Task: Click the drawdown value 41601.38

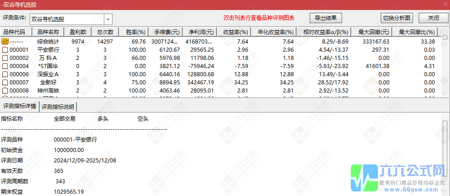Action: tap(378, 66)
